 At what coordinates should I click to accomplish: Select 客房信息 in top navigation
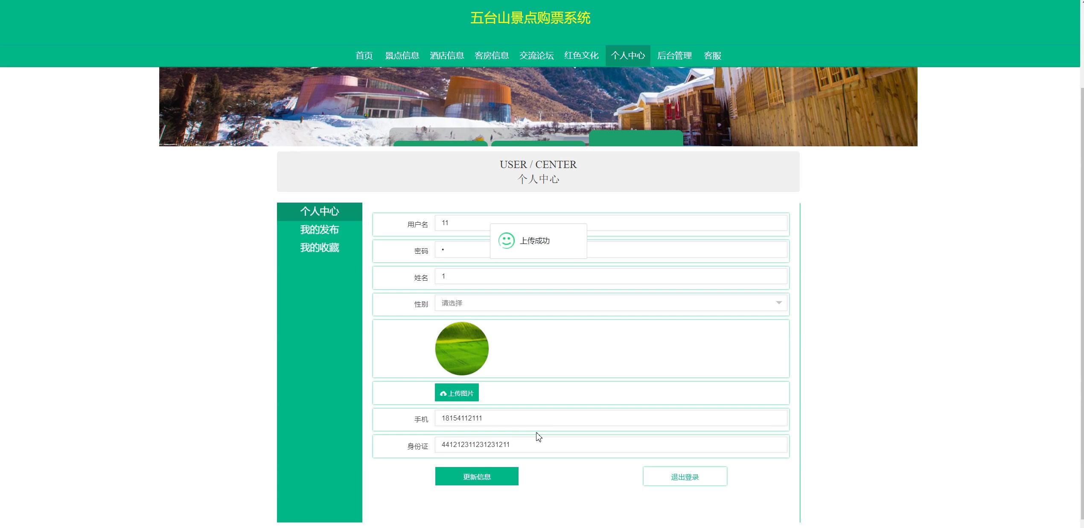[492, 55]
